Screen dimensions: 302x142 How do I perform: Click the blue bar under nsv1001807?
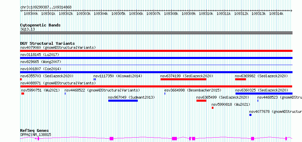156,72
